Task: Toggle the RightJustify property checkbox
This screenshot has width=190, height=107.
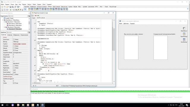Action: [14, 68]
